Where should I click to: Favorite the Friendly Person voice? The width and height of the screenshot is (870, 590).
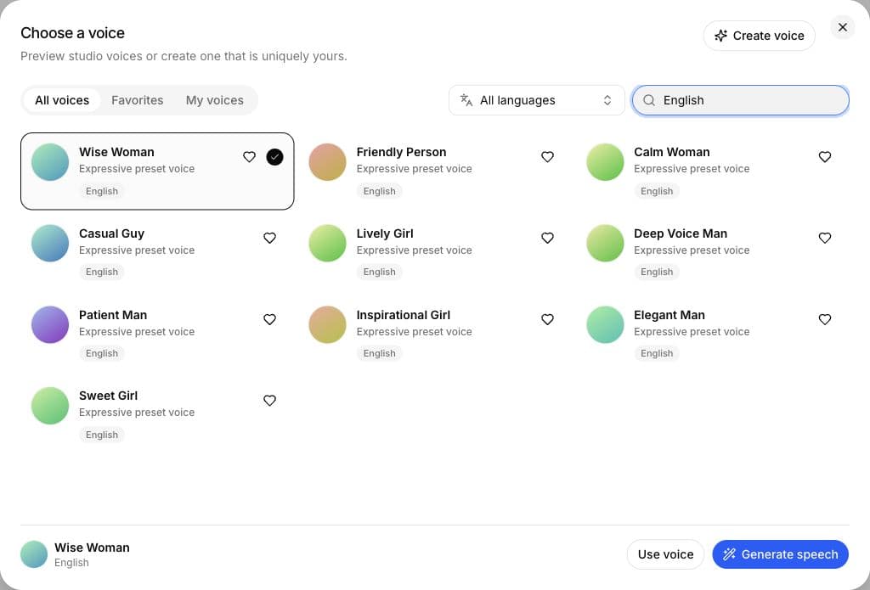(x=547, y=157)
